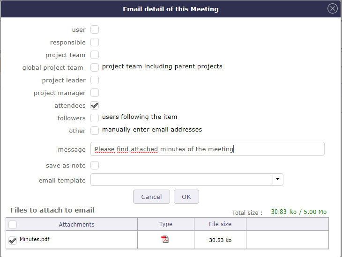342x257 pixels.
Task: Click inside the email template combo box
Action: [181, 180]
